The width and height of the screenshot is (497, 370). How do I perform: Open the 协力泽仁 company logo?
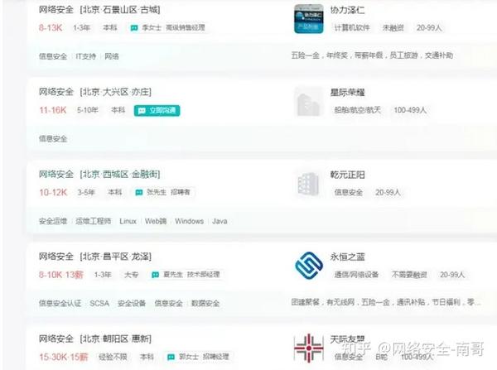(309, 19)
